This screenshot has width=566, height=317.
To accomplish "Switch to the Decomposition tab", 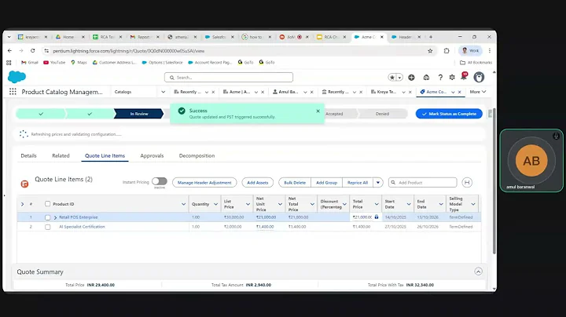I will (x=197, y=155).
